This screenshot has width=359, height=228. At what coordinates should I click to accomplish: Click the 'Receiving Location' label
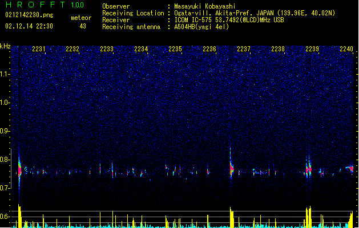pos(133,13)
